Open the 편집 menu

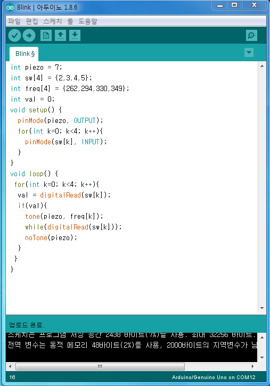tap(32, 21)
